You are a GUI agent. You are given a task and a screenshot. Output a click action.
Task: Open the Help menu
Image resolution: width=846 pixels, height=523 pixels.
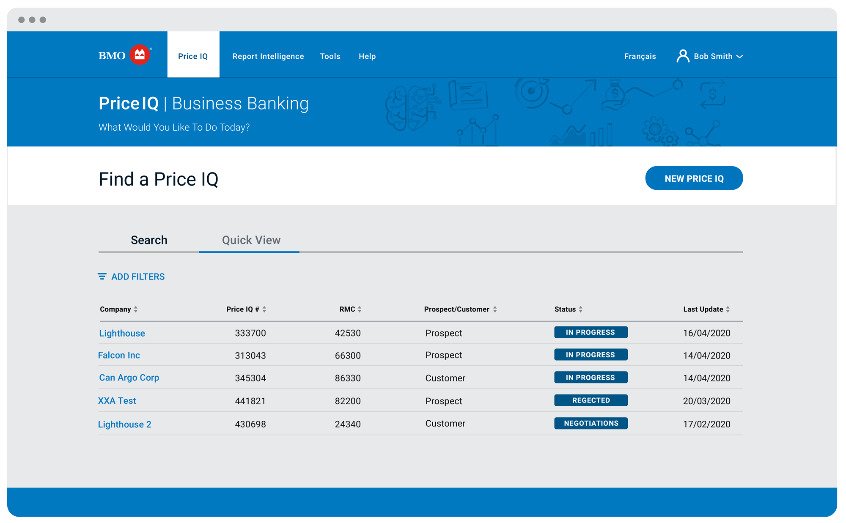pyautogui.click(x=367, y=56)
